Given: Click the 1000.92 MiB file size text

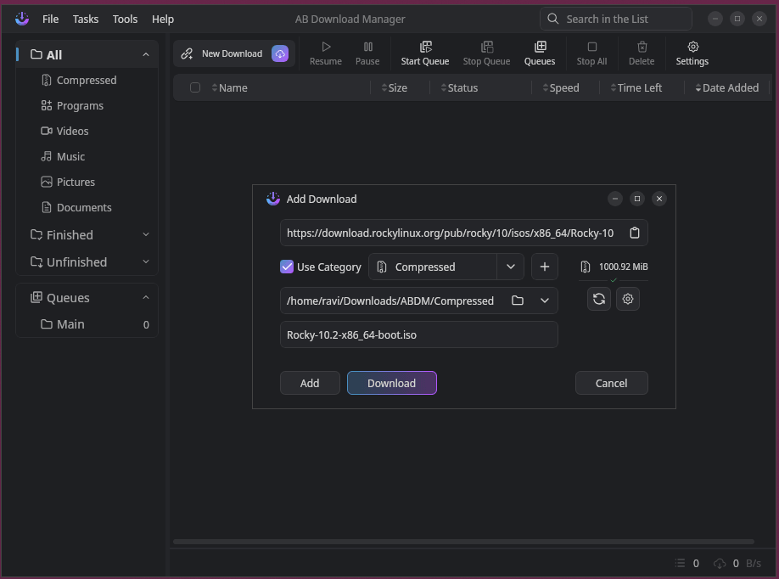Looking at the screenshot, I should [623, 267].
